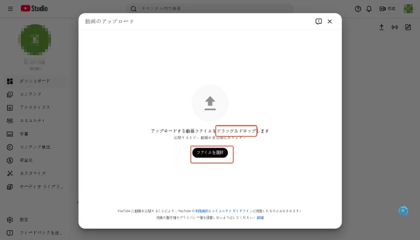Click the send feedback icon in dialog header
Viewport: 420px width, 240px height.
coord(319,22)
